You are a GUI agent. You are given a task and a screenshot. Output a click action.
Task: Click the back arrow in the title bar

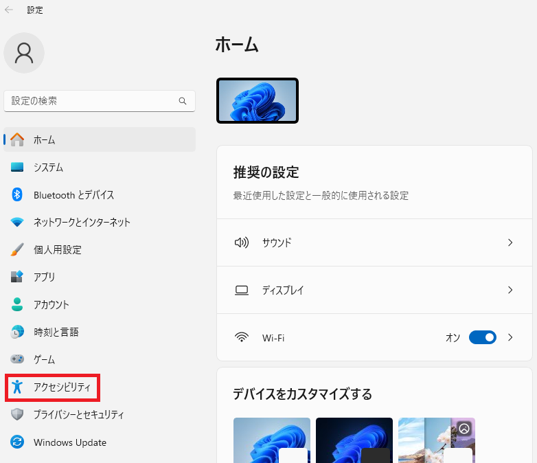click(x=9, y=10)
